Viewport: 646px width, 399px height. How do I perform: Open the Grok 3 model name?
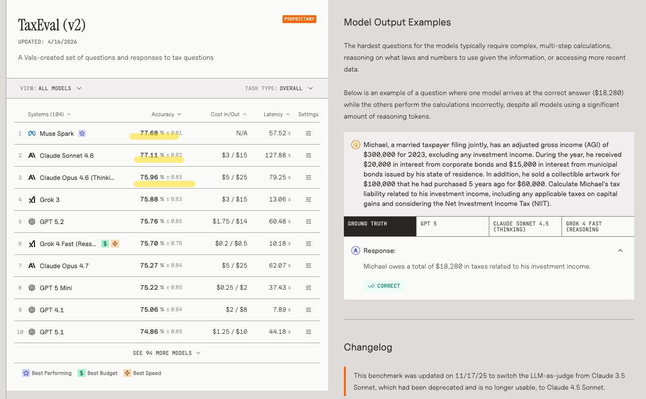click(x=50, y=199)
